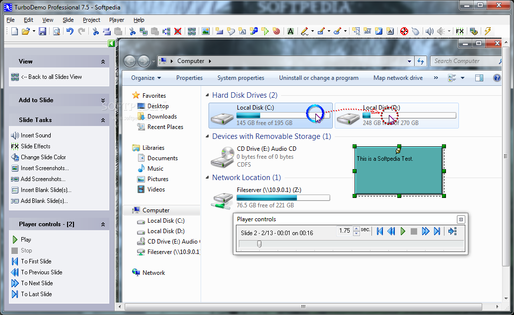
Task: Click the green hatched A toolbar icon
Action: click(x=290, y=31)
